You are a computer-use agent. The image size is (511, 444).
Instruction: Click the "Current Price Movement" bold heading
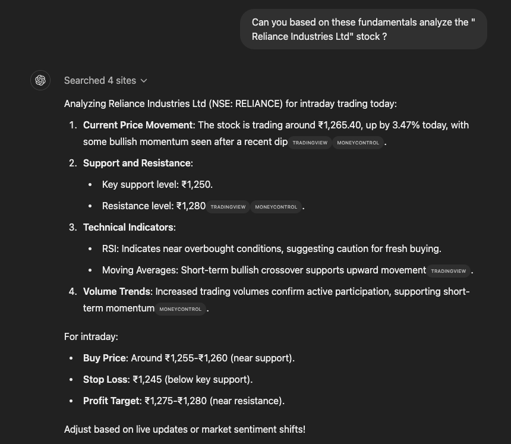138,125
